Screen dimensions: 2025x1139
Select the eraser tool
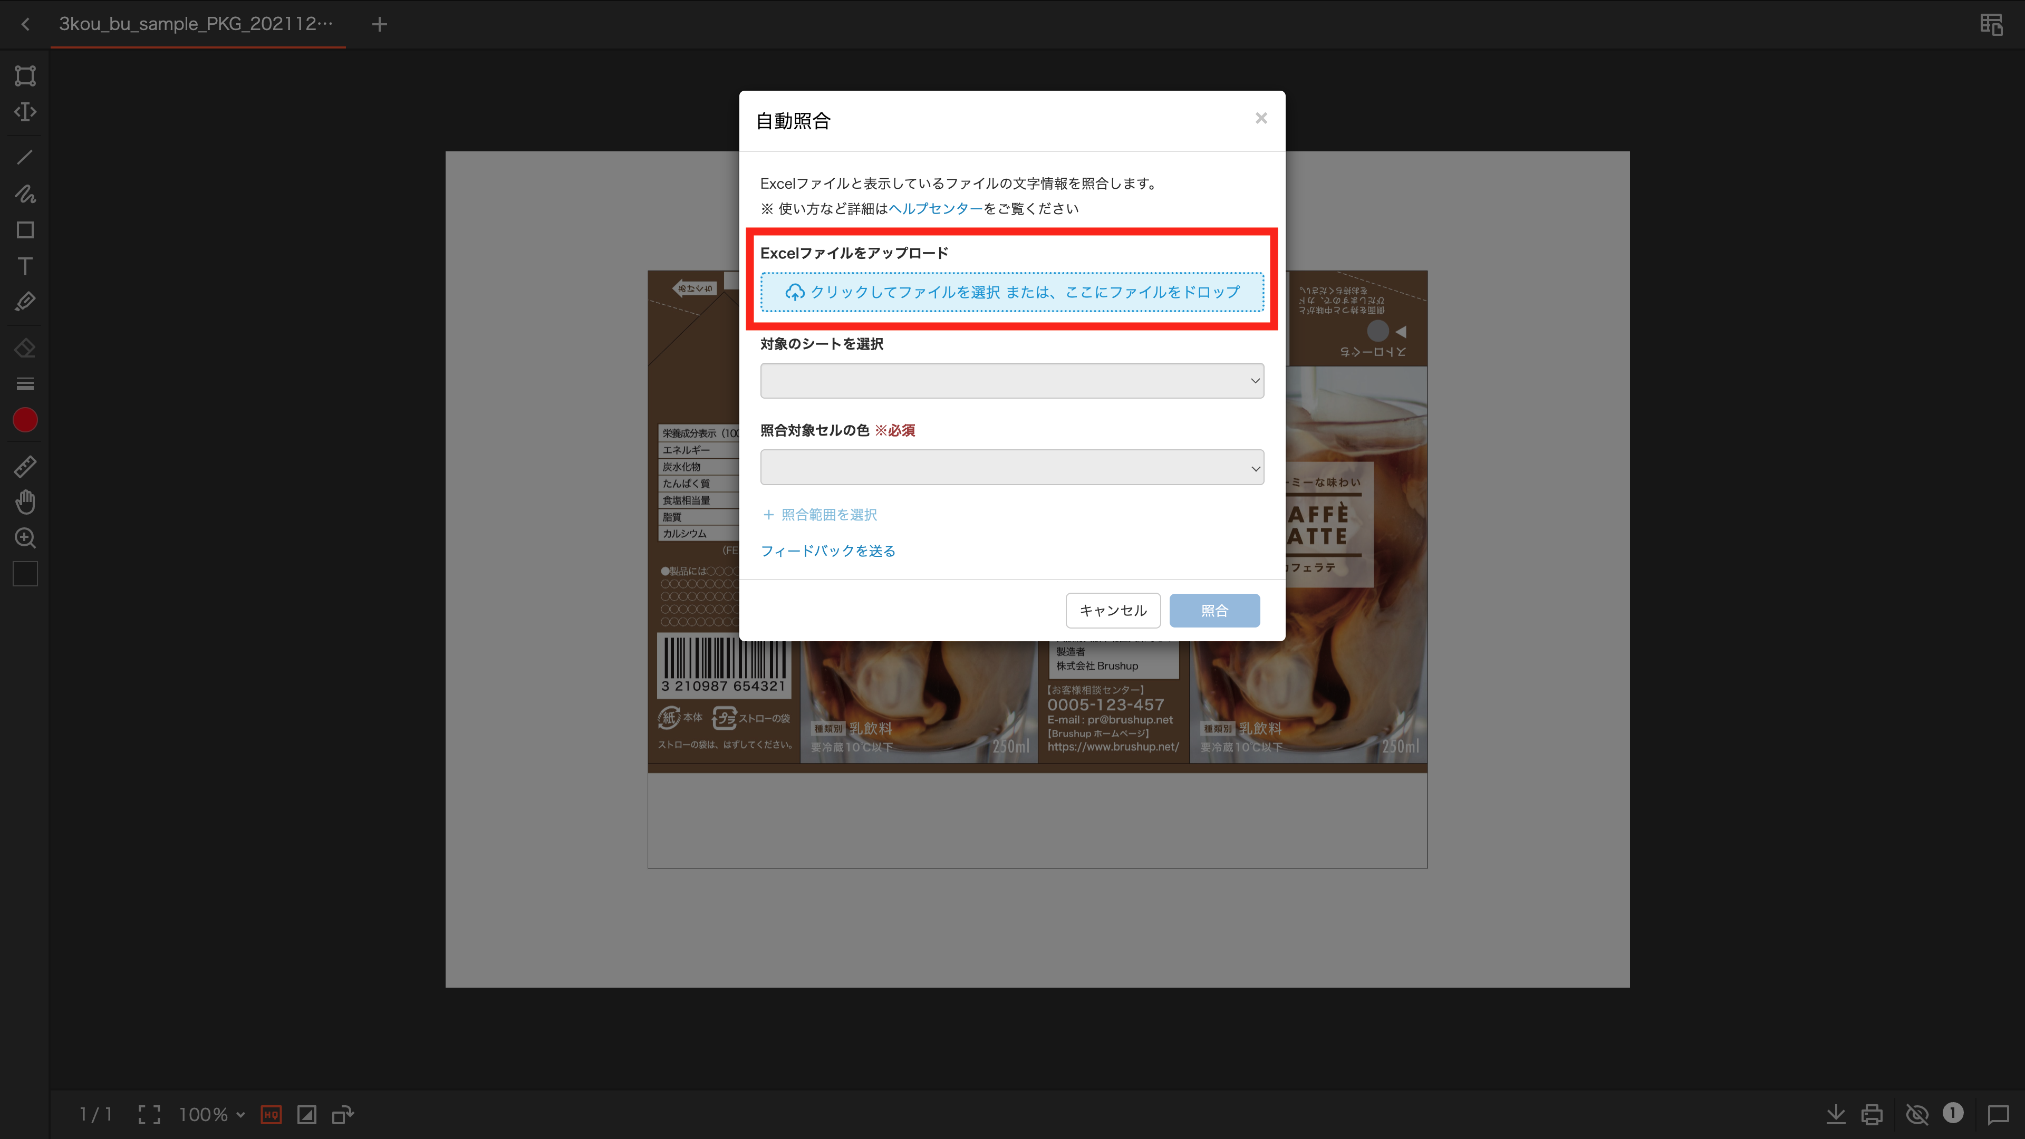click(25, 348)
